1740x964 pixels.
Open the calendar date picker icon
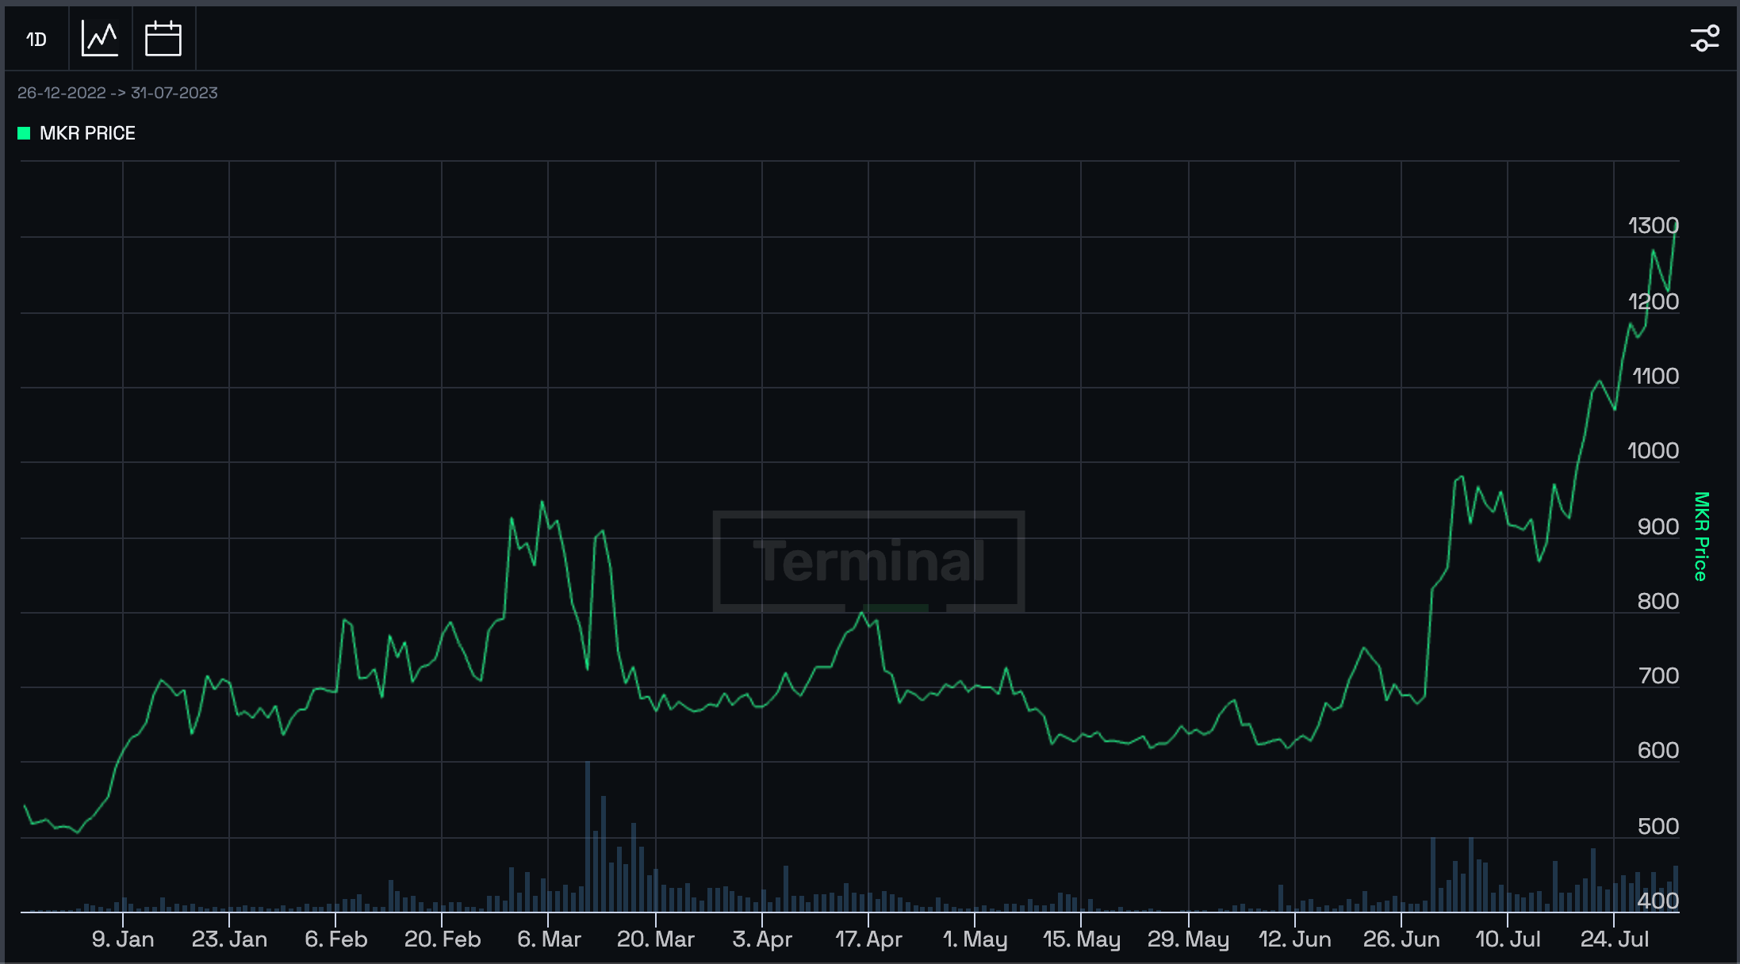(163, 39)
